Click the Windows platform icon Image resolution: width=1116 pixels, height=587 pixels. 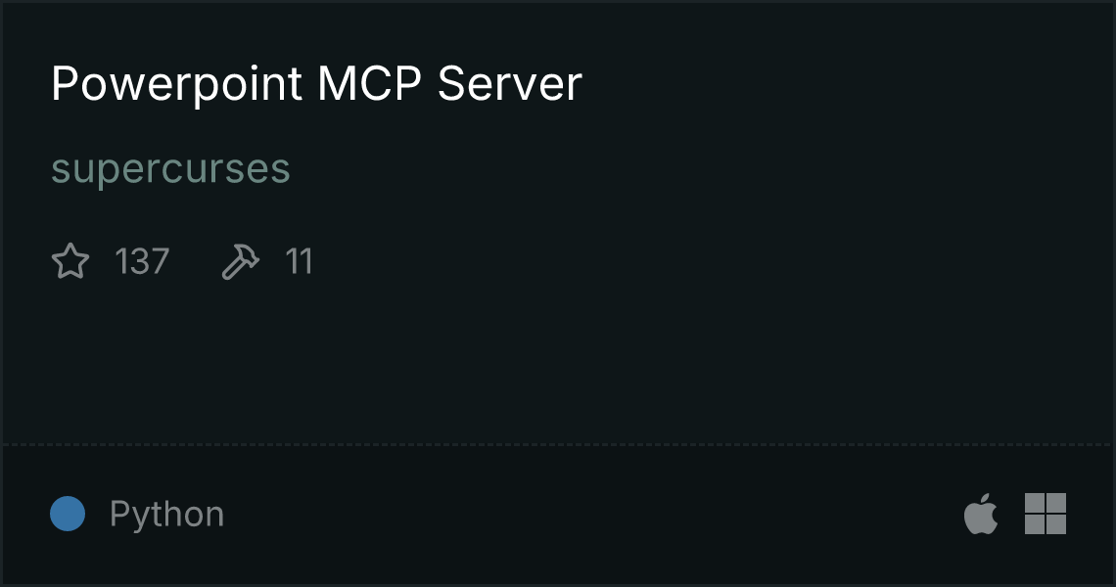[1046, 514]
